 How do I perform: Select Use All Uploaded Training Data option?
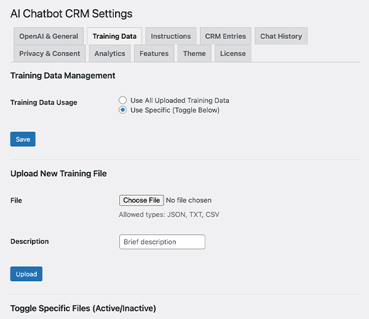(123, 100)
